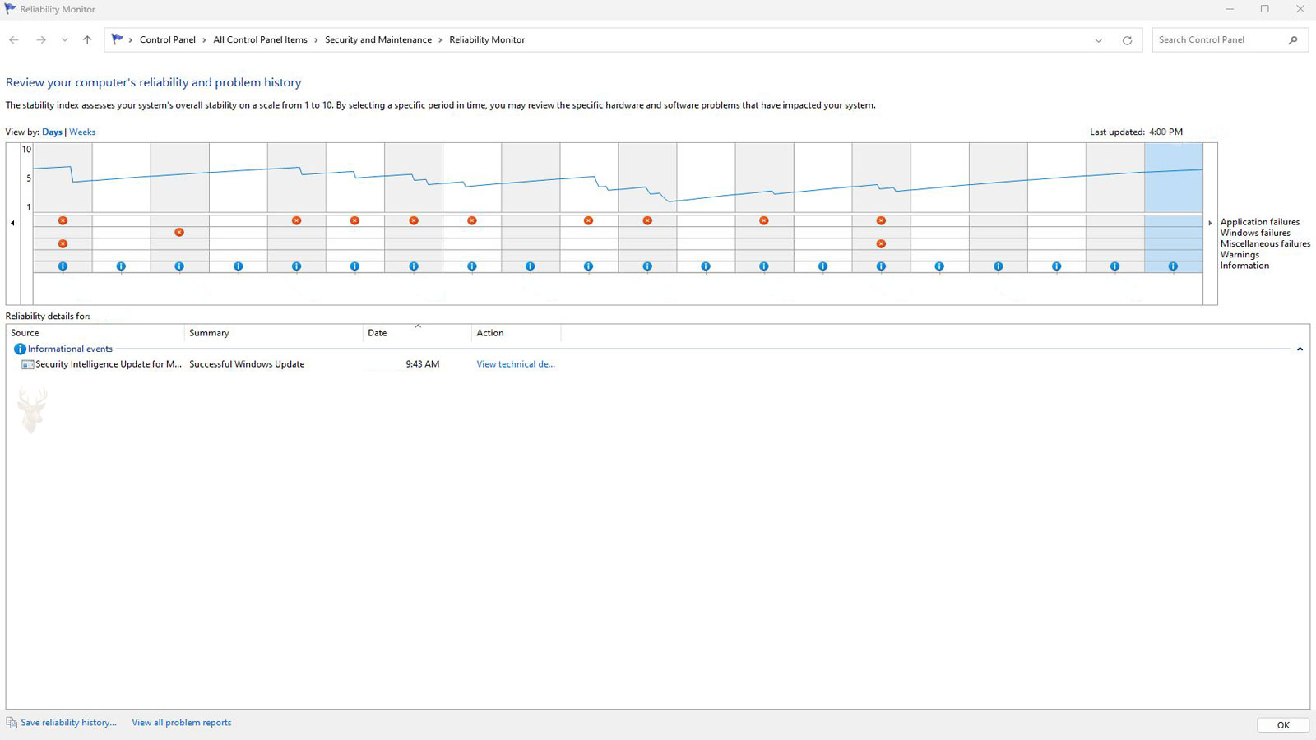
Task: Select rightmost Miscellaneous failures error icon
Action: [x=881, y=243]
